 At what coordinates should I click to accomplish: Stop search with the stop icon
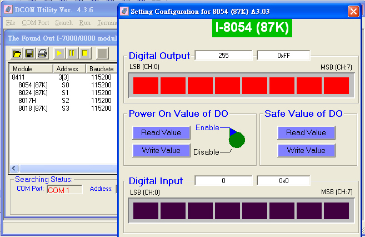[x=85, y=53]
